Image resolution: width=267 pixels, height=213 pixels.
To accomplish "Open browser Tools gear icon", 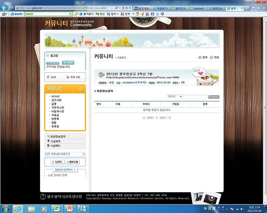I will point(264,8).
